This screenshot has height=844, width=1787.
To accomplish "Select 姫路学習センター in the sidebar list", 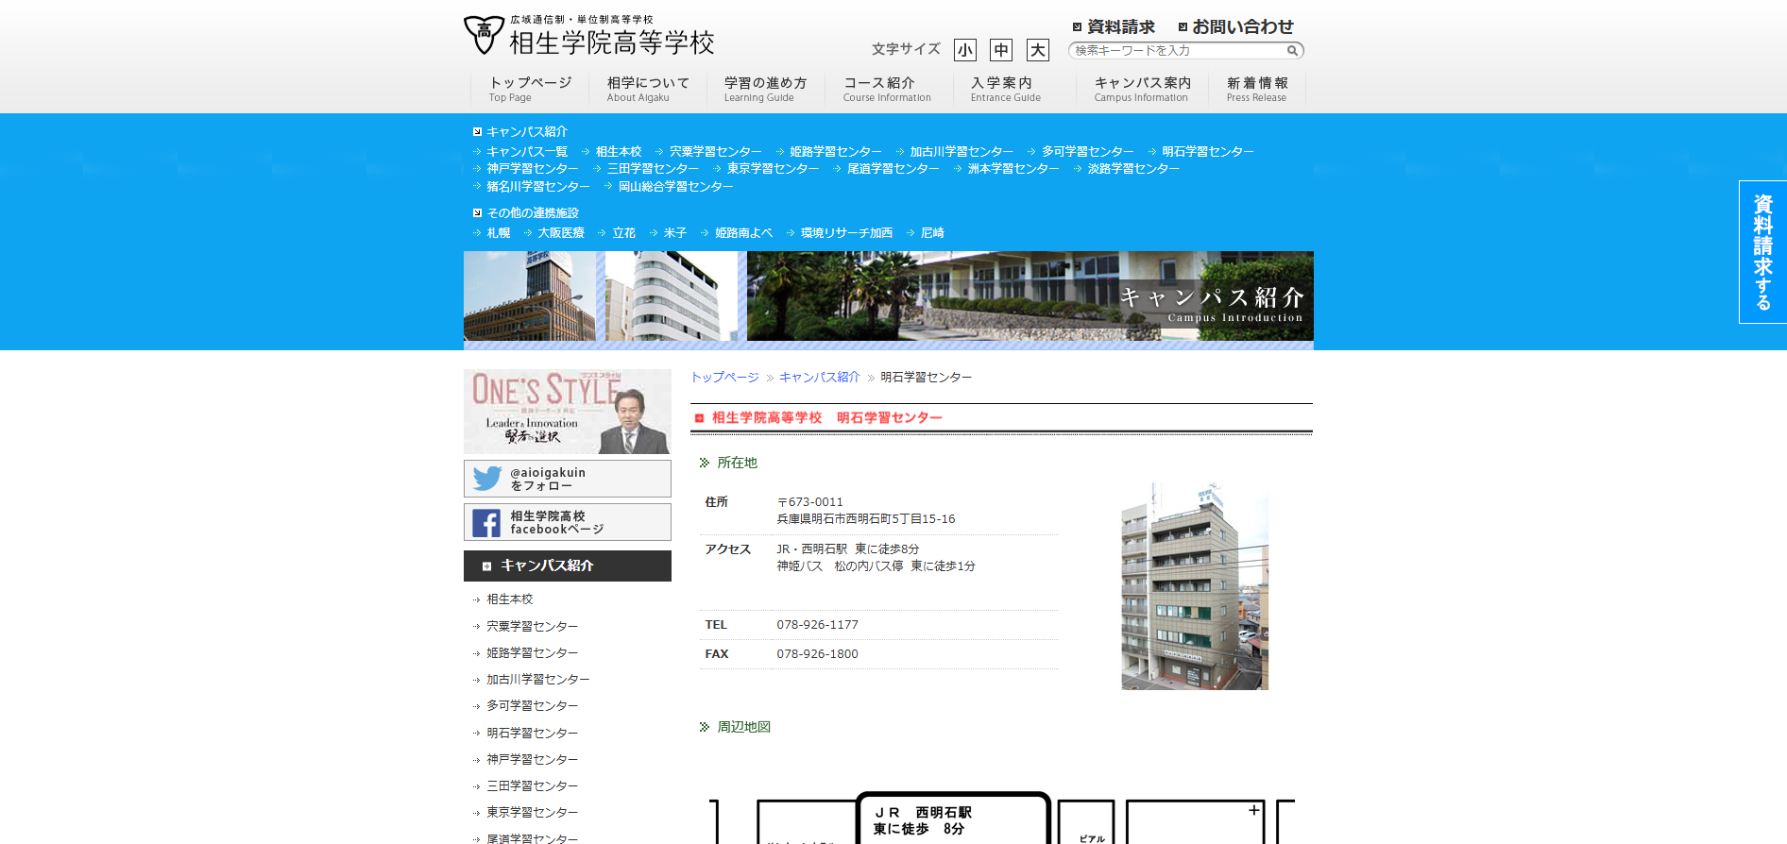I will [532, 653].
